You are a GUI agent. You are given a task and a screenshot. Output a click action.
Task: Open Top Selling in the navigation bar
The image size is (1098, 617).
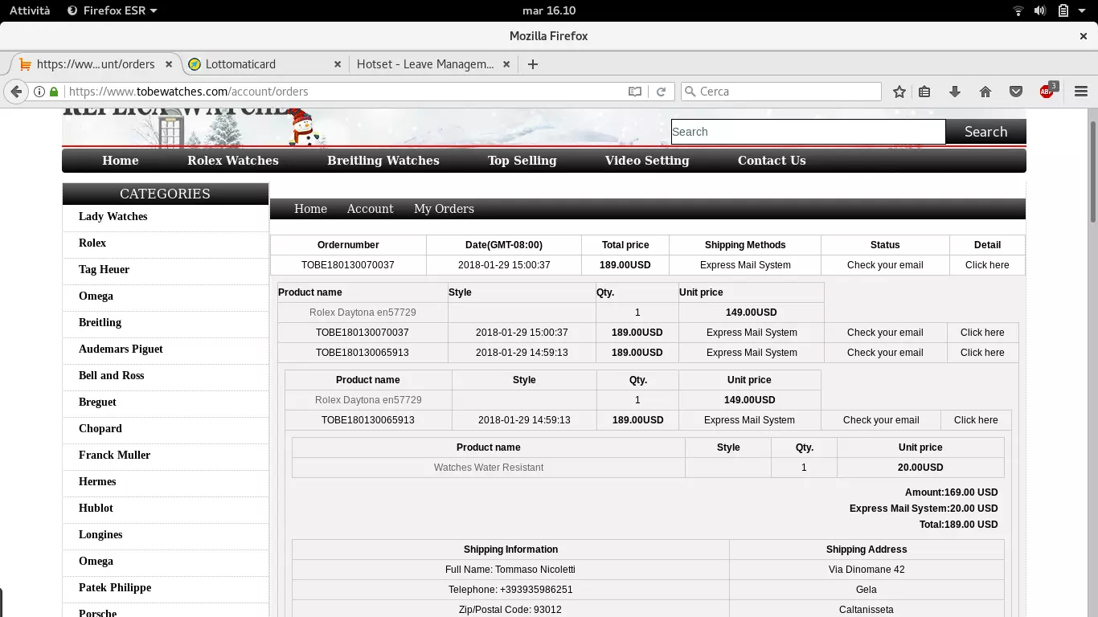522,161
